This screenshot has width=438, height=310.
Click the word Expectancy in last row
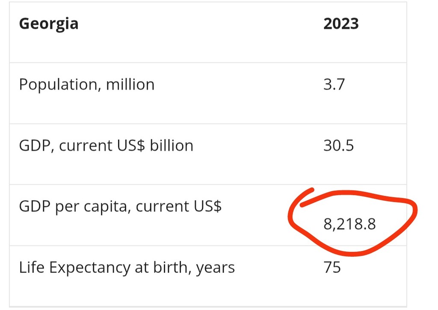(x=90, y=268)
